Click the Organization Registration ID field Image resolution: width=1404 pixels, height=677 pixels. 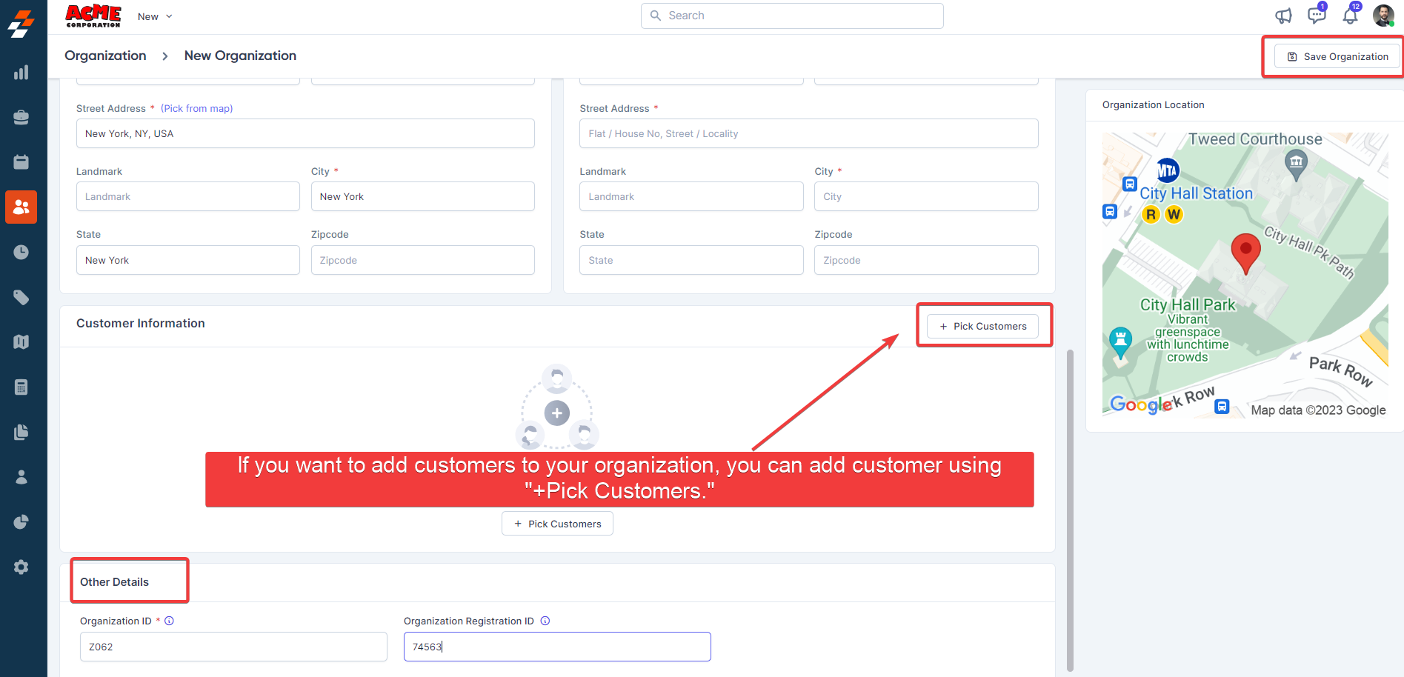click(x=557, y=647)
